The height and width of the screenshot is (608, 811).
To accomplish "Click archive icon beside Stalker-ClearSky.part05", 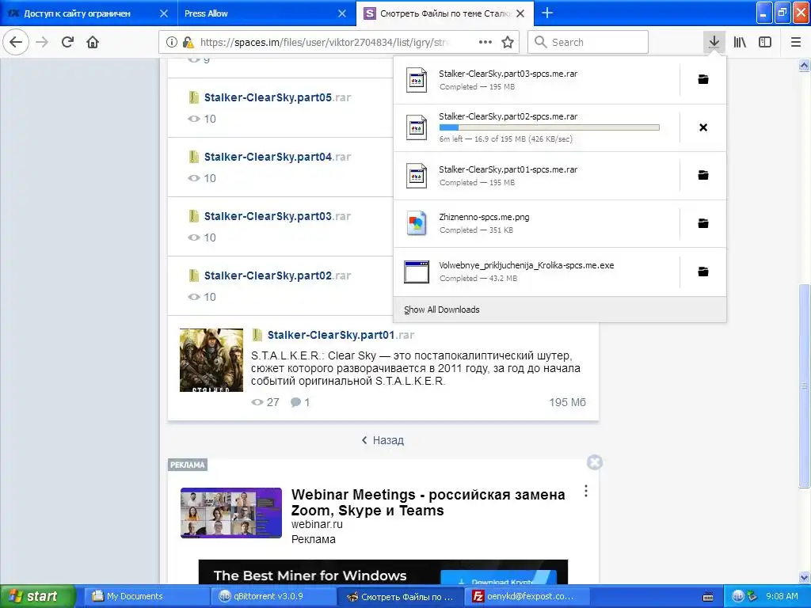I will (x=194, y=97).
